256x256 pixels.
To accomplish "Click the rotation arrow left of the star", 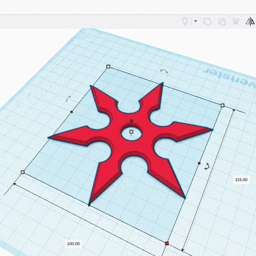I will point(68,99).
